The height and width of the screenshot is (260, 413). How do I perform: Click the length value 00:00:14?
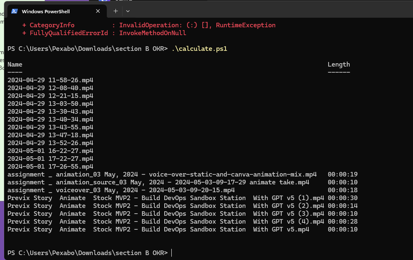[343, 206]
